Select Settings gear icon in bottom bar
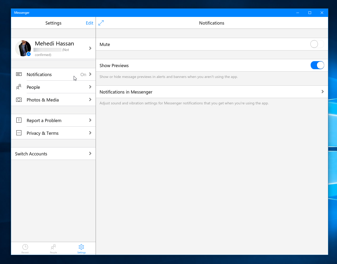337x264 pixels. (x=81, y=247)
